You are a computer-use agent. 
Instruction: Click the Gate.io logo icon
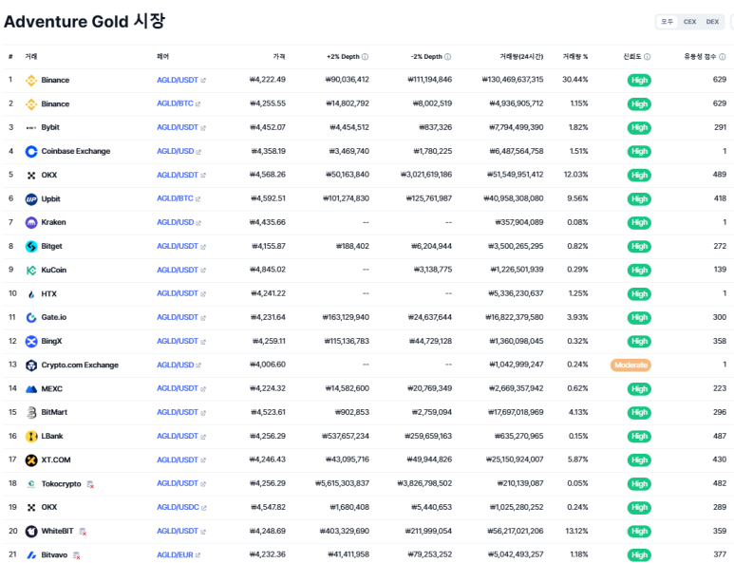coord(31,318)
